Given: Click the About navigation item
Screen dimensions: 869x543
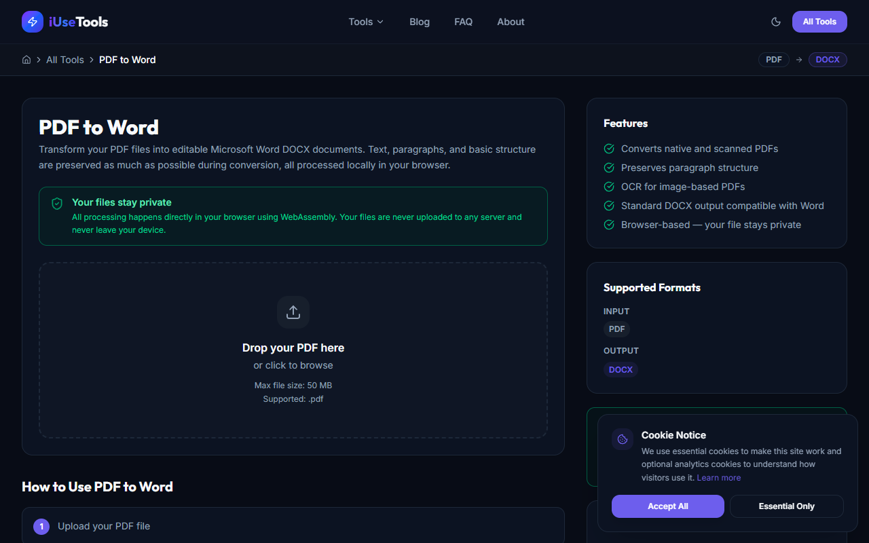Looking at the screenshot, I should coord(511,22).
